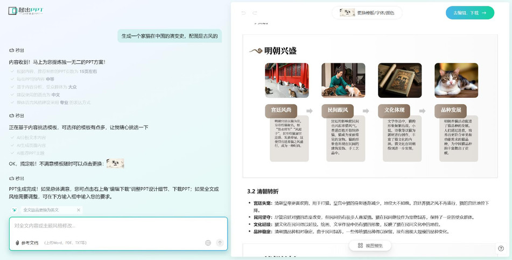The image size is (512, 260).
Task: Open 视图预览 view preview button
Action: (x=370, y=245)
